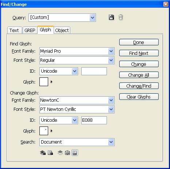This screenshot has height=169, width=170.
Task: Click the Save Query floppy disk icon
Action: (x=111, y=17)
